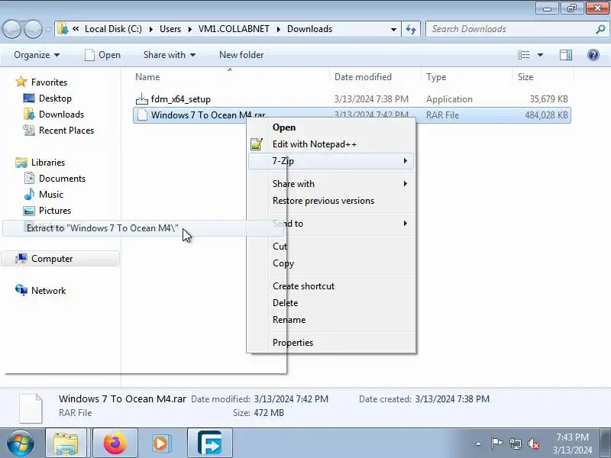Expand address bar history dropdown arrow

393,29
